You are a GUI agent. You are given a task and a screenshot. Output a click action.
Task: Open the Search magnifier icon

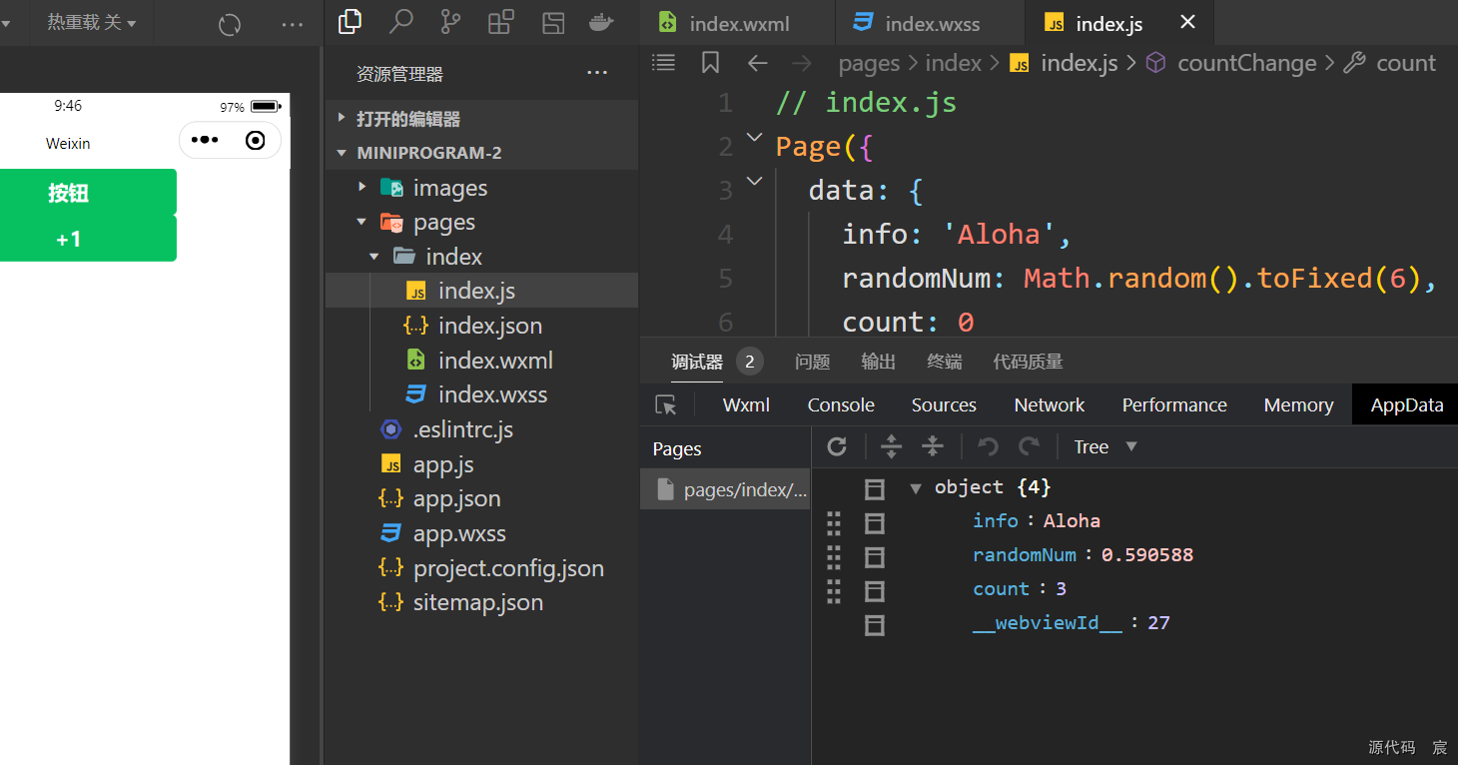[x=400, y=21]
